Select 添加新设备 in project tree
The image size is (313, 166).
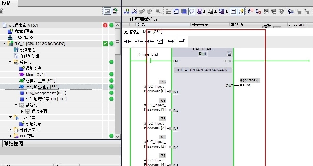coord(24,31)
